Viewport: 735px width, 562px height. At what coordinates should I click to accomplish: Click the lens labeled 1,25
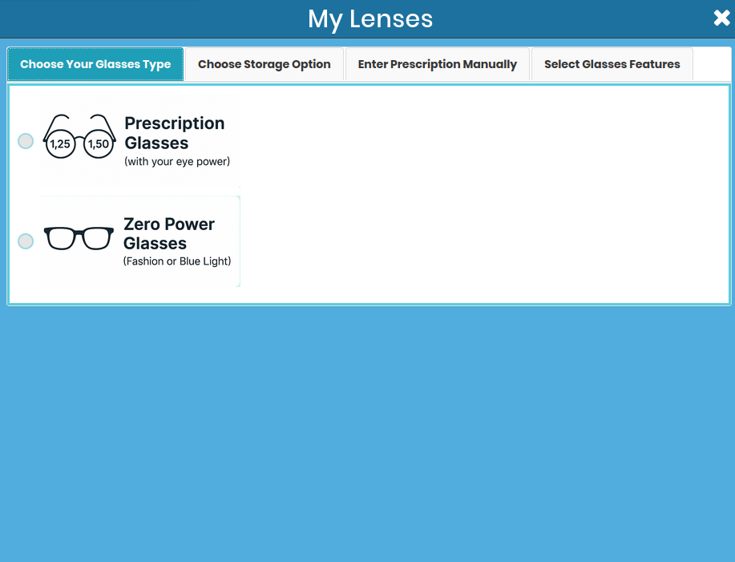coord(60,144)
